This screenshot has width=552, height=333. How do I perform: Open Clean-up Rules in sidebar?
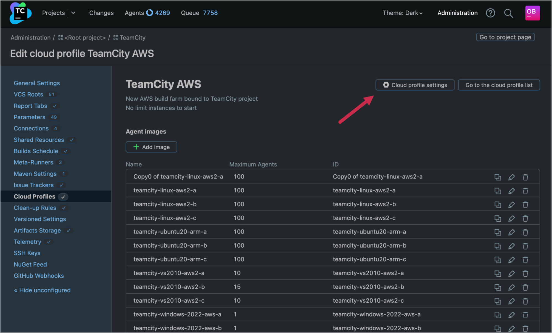[35, 208]
